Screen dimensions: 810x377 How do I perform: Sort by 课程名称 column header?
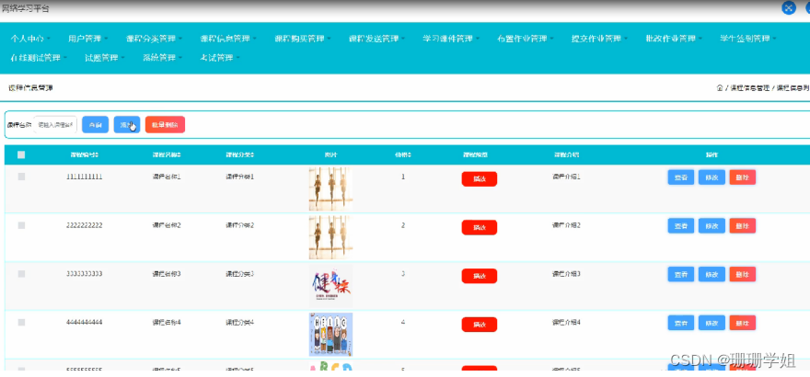click(x=167, y=154)
